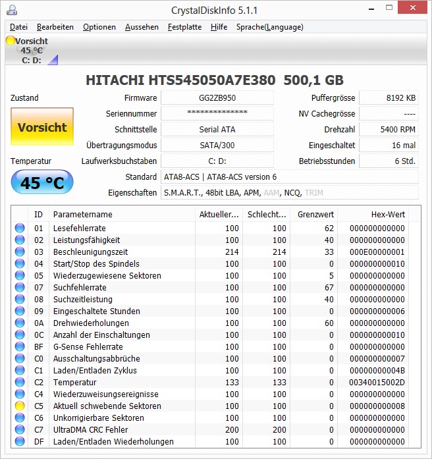Close the CrystalDiskInfo window
Screen dimensions: 432x459
pyautogui.click(x=412, y=8)
